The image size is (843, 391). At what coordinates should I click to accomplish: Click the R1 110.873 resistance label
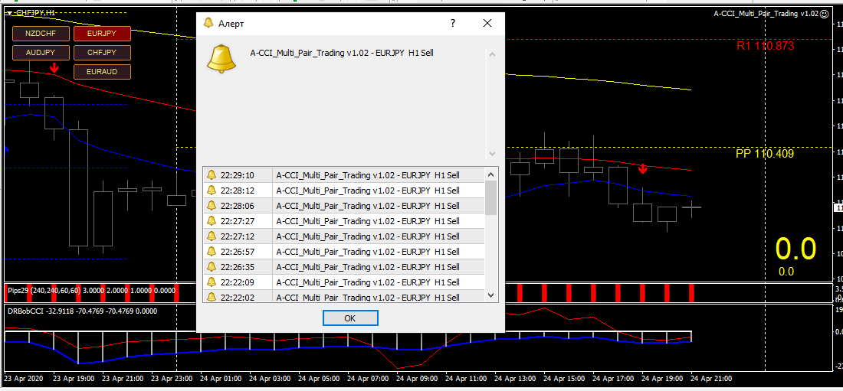(765, 46)
